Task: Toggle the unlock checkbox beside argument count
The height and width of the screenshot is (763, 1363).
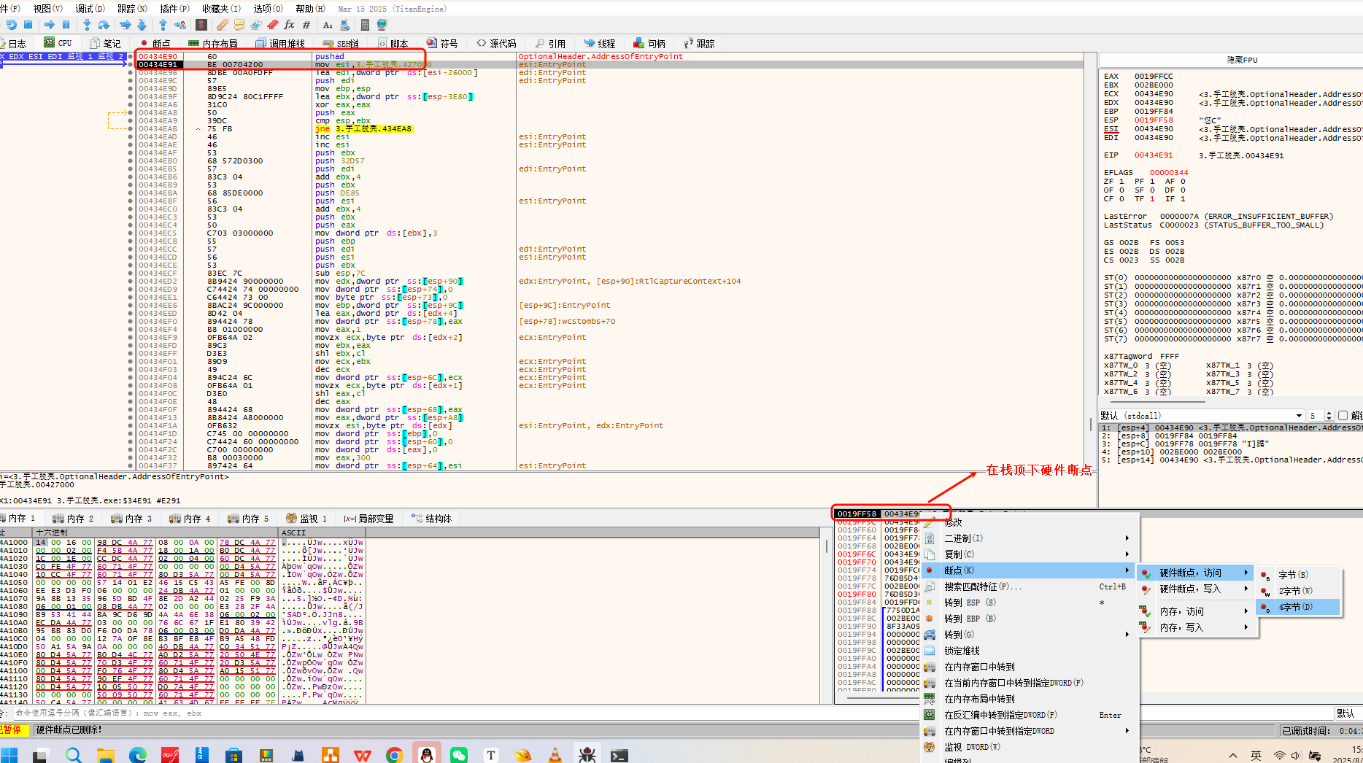Action: click(1343, 416)
